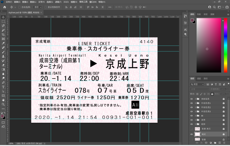Click the align left edges button
The width and height of the screenshot is (230, 146).
pos(66,7)
